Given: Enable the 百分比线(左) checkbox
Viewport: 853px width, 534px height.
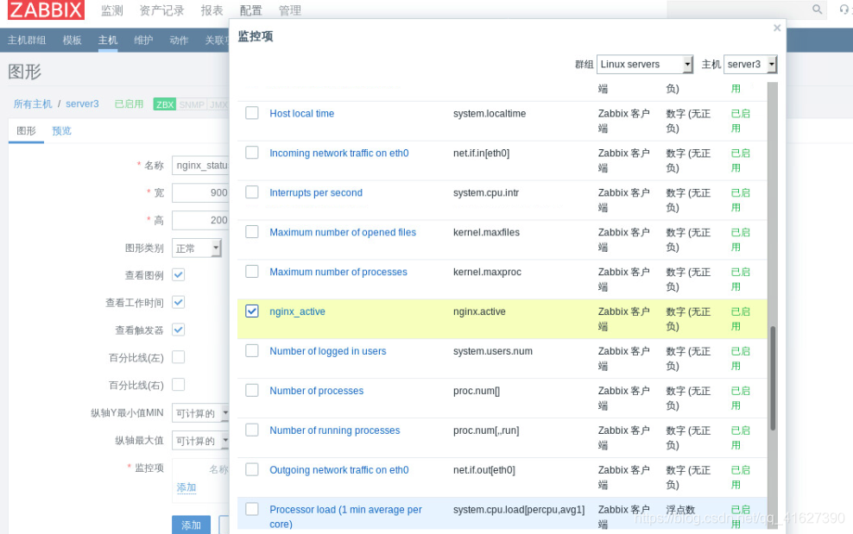Looking at the screenshot, I should click(x=179, y=357).
